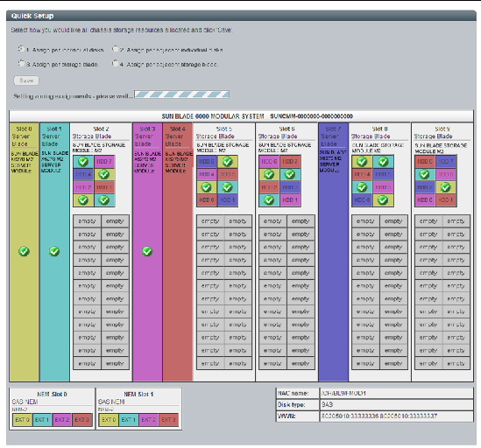Click the Slot 7 Server Blade column

tap(334, 252)
